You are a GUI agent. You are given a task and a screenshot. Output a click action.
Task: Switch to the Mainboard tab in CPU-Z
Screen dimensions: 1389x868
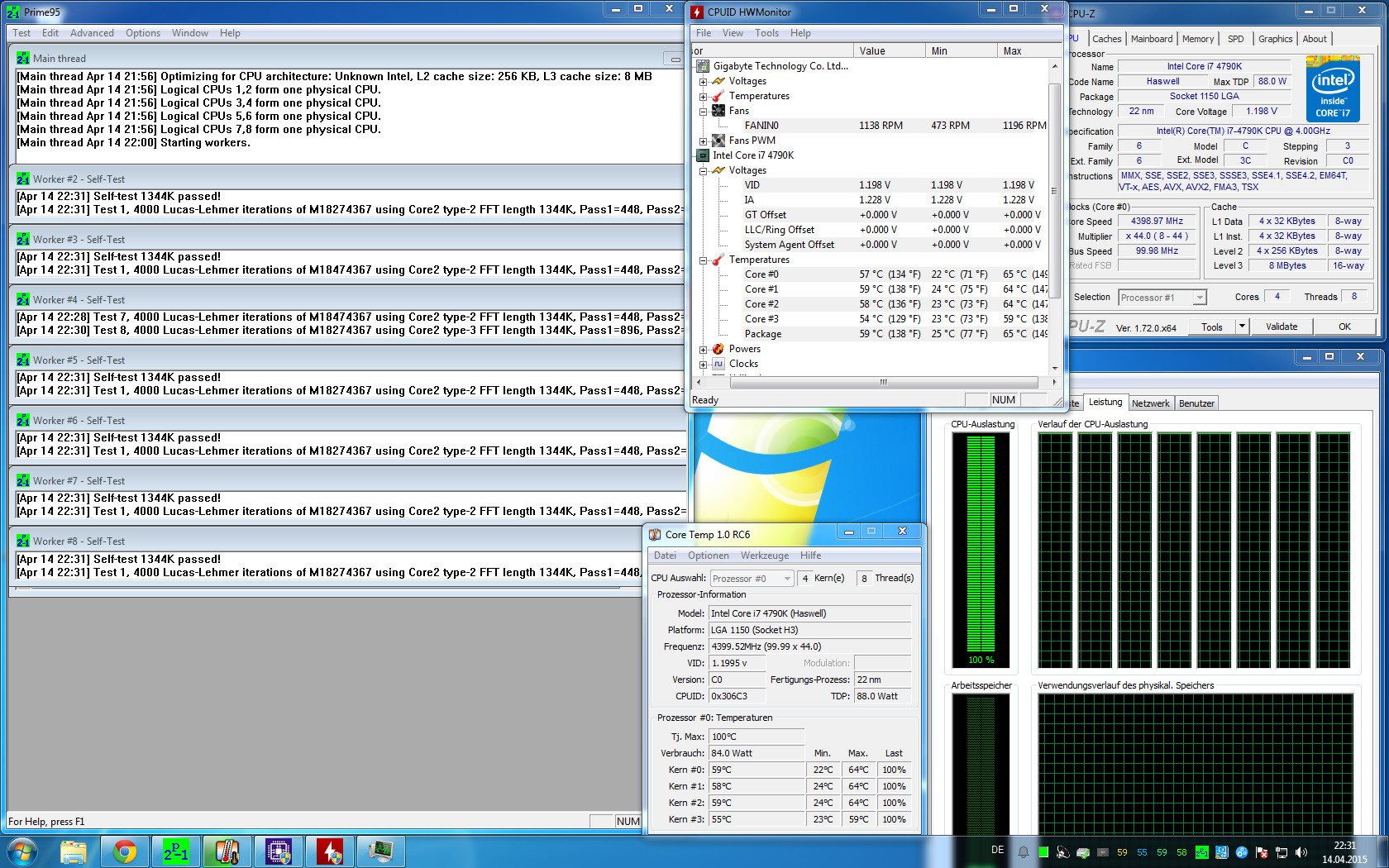(x=1152, y=39)
